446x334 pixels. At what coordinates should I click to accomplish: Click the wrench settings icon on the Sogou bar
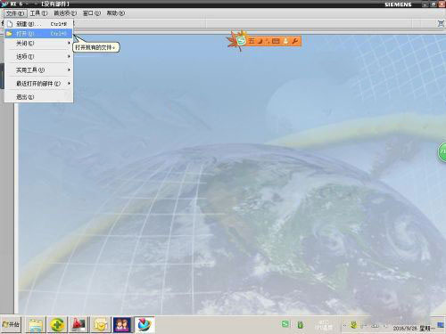(294, 41)
